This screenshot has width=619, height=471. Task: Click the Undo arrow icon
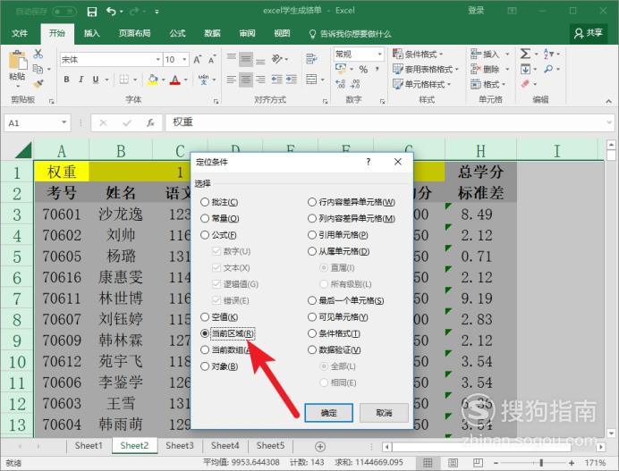pyautogui.click(x=111, y=12)
